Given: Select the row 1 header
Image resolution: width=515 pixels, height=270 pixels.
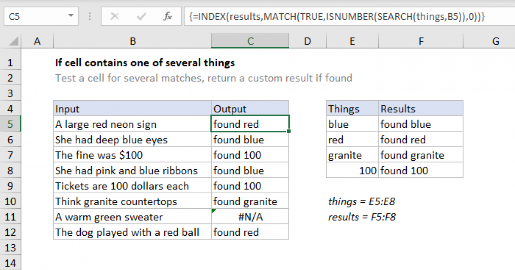Looking at the screenshot, I should [x=11, y=63].
